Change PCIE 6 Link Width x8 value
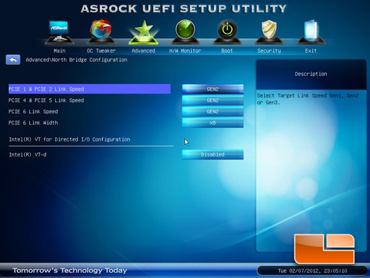 point(213,123)
